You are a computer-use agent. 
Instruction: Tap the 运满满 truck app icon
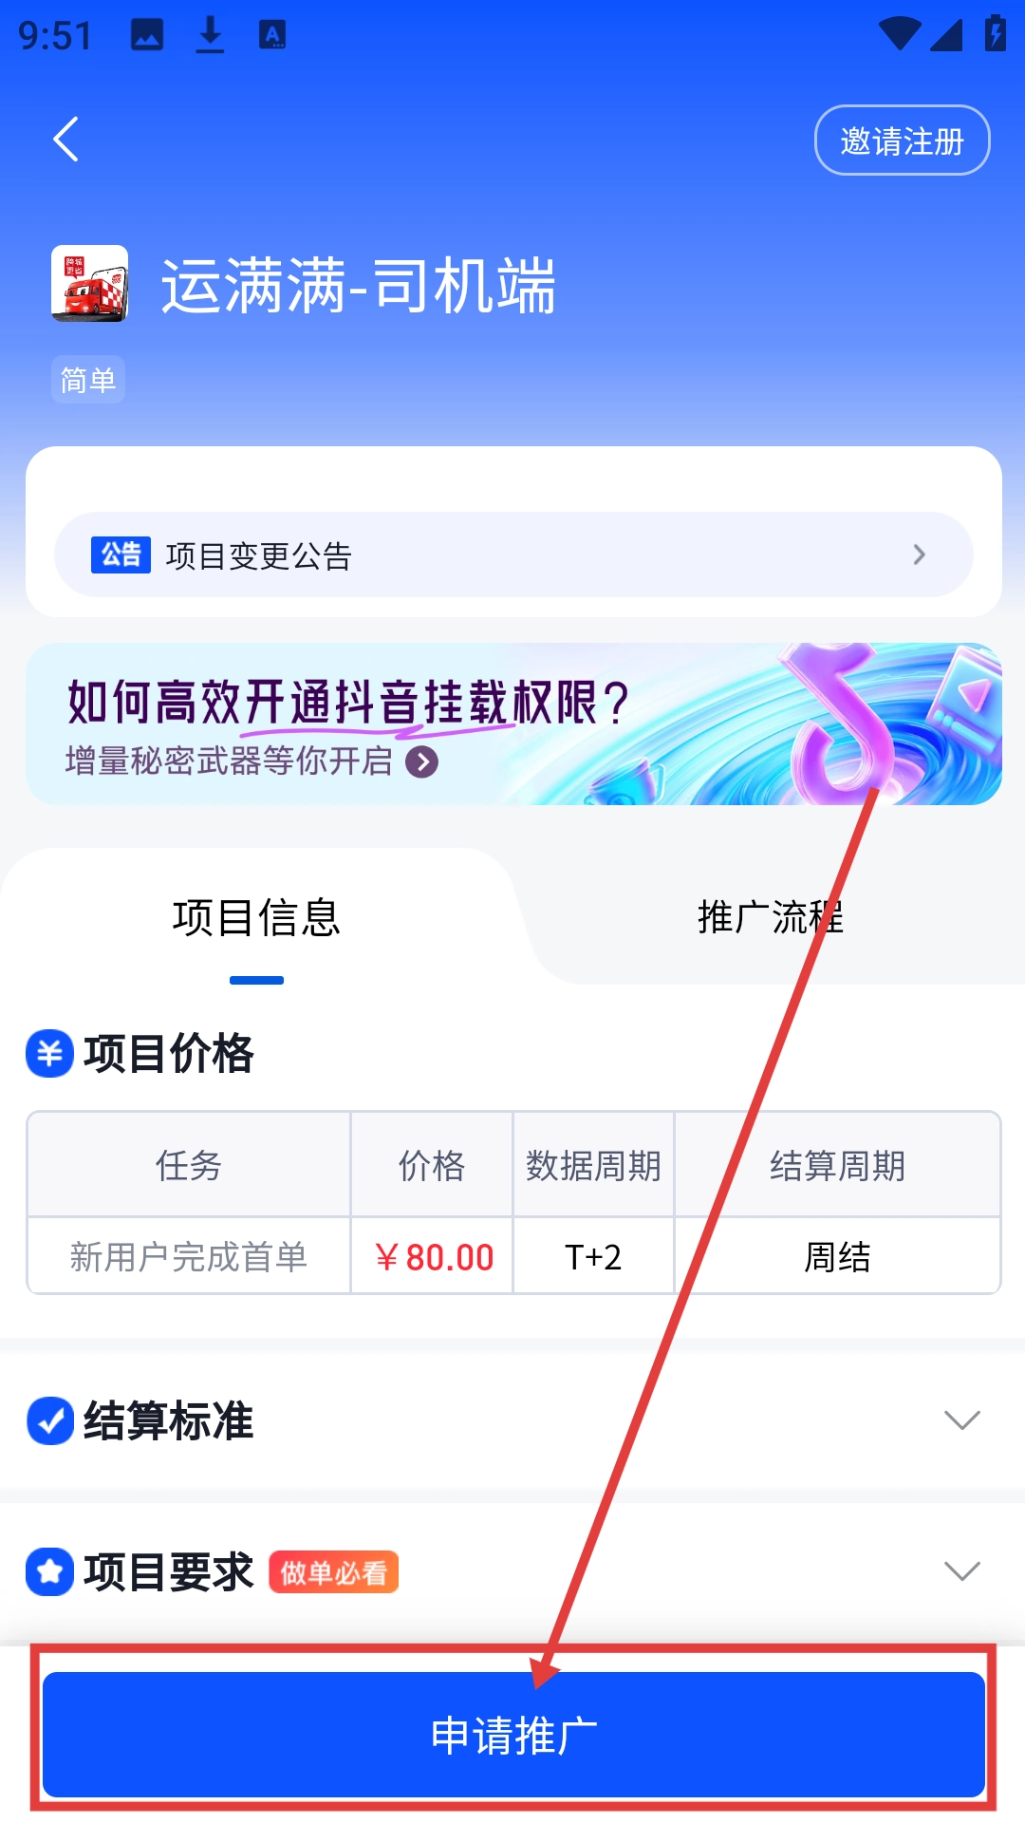[89, 284]
